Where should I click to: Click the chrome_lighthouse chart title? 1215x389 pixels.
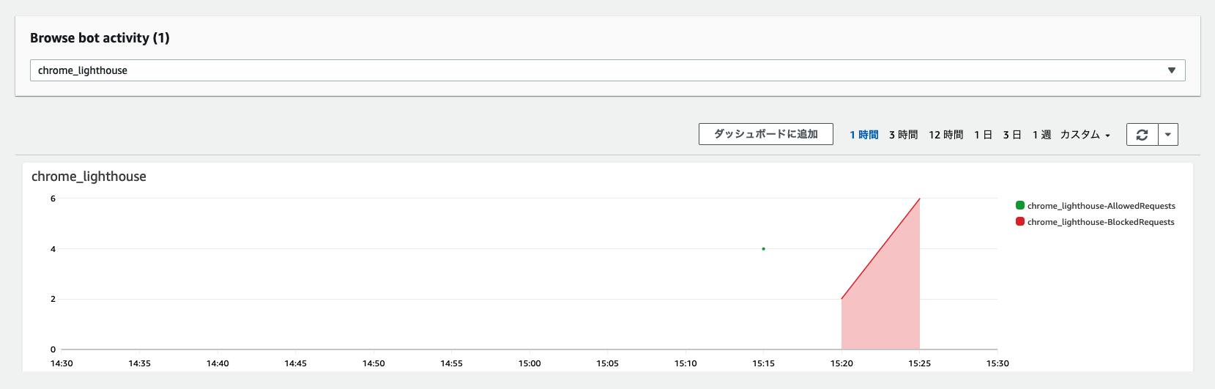[89, 177]
